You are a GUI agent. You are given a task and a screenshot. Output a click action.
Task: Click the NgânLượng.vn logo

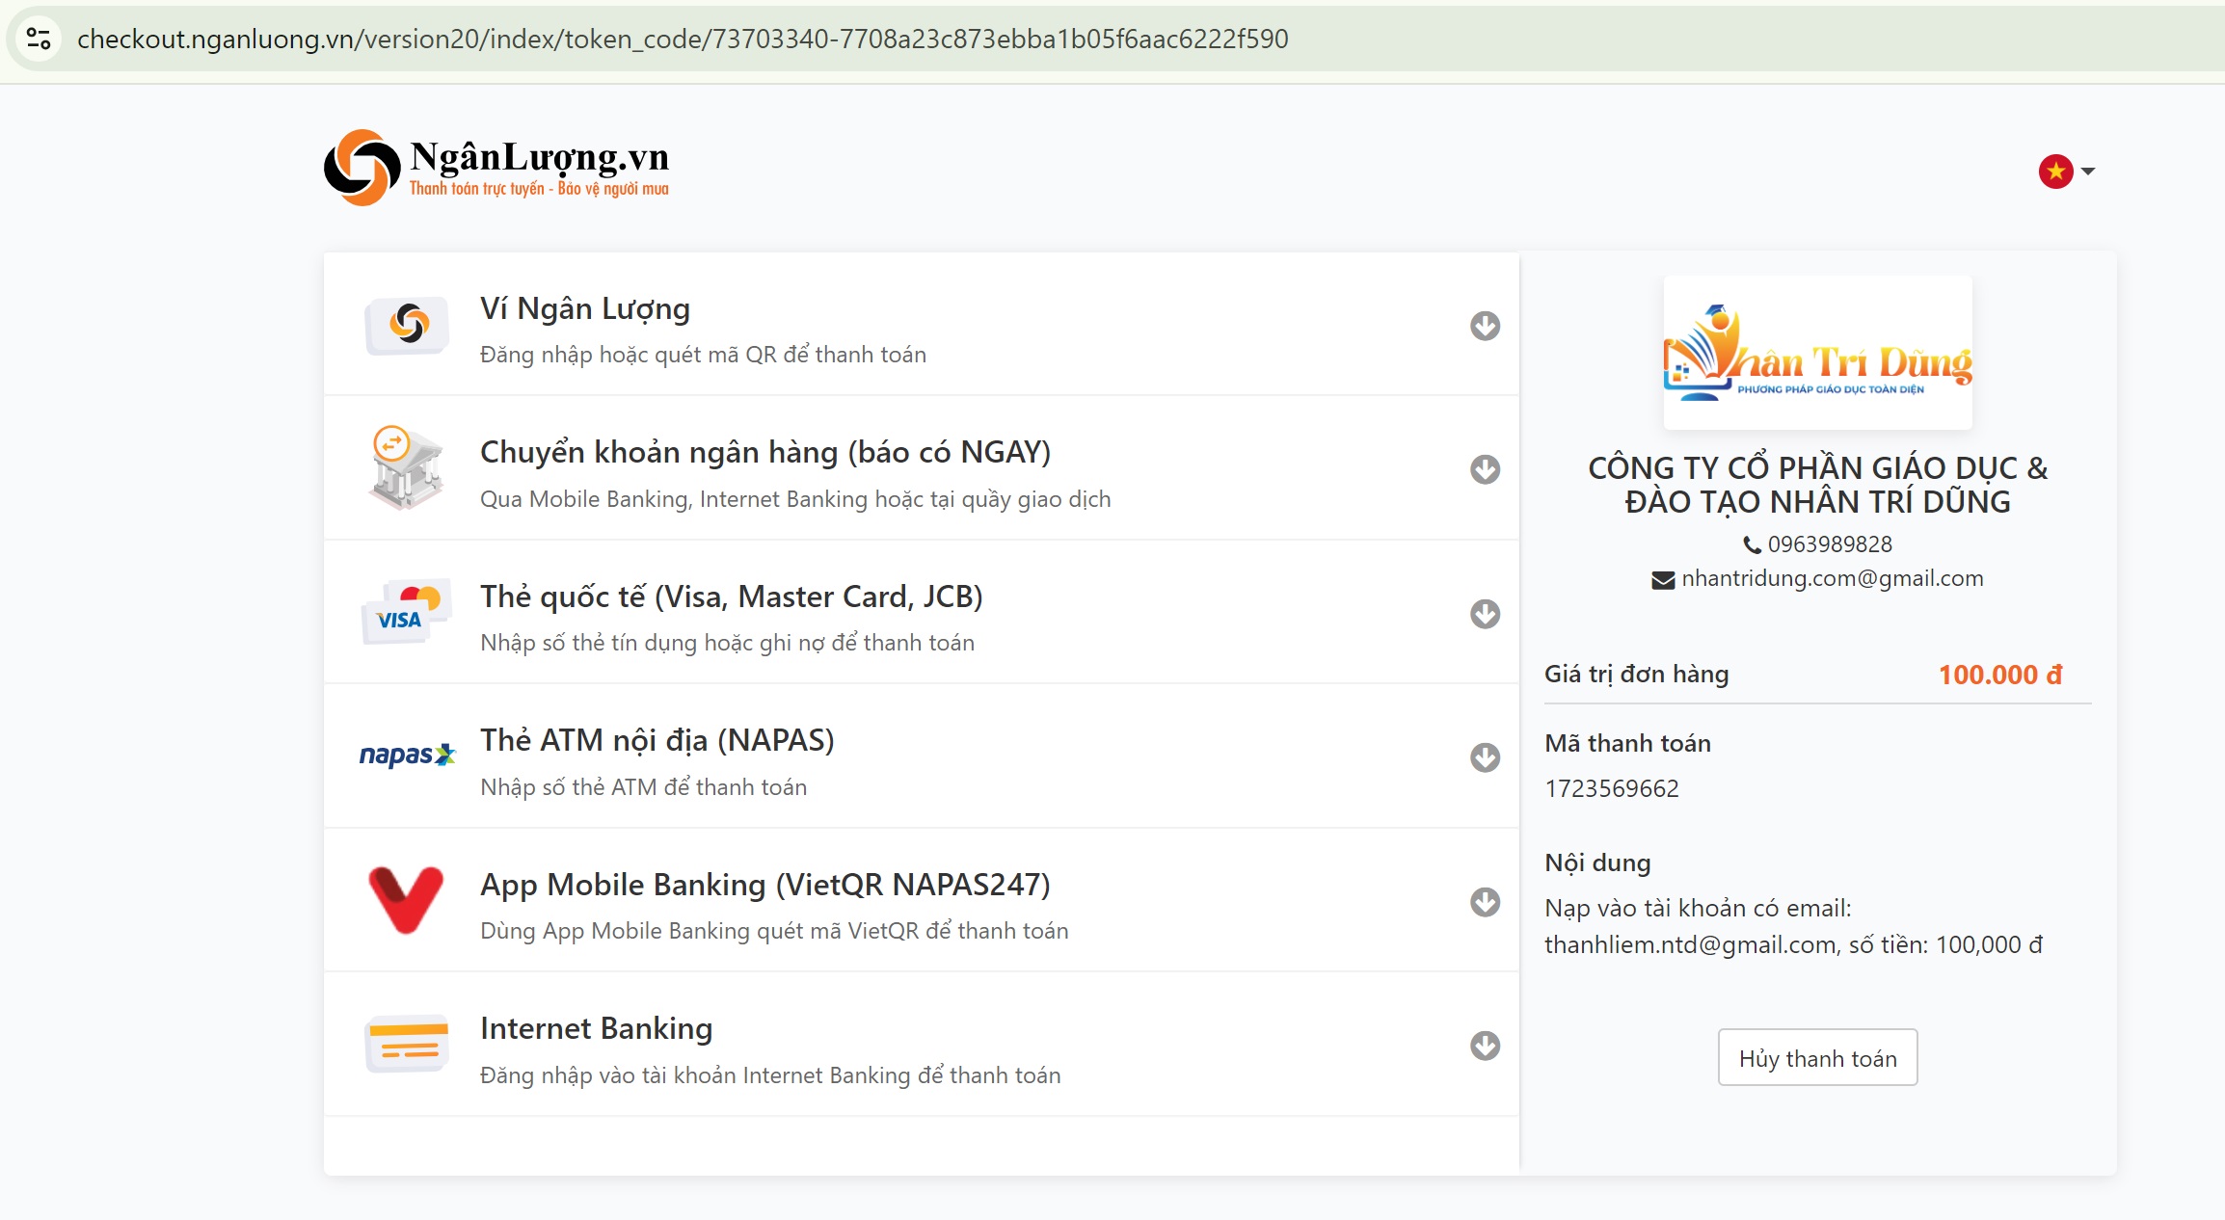(x=496, y=168)
